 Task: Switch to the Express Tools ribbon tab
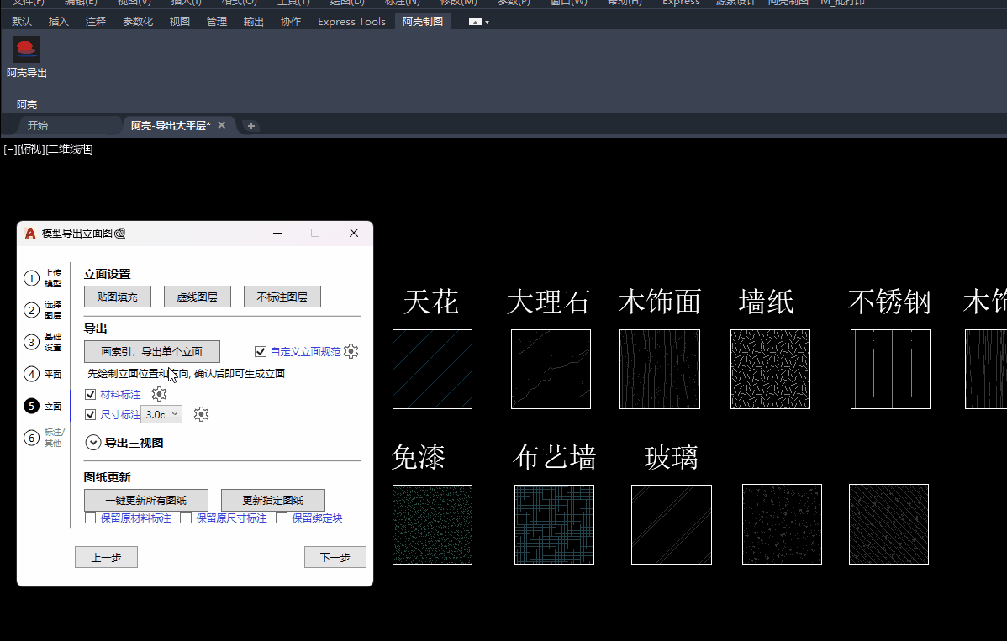point(351,22)
